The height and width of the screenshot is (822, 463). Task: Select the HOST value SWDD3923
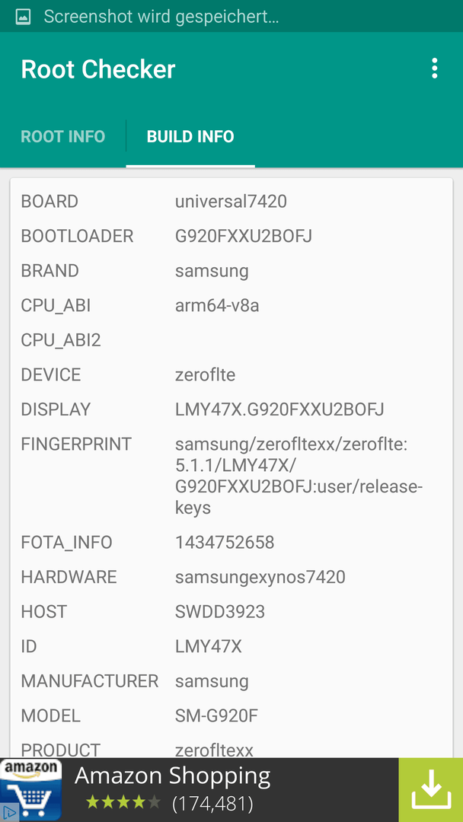220,612
